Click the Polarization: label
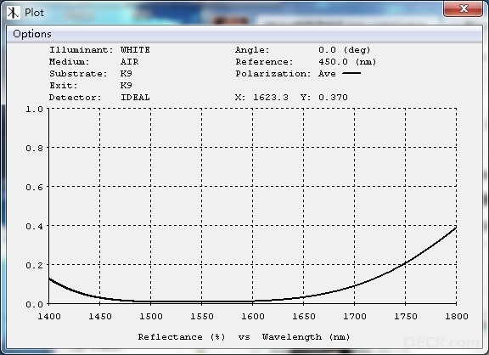The image size is (489, 355). 273,74
